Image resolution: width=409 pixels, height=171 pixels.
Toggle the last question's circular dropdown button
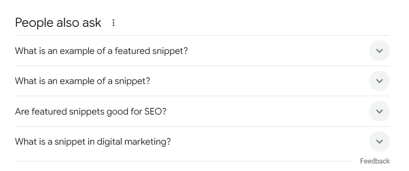coord(380,142)
